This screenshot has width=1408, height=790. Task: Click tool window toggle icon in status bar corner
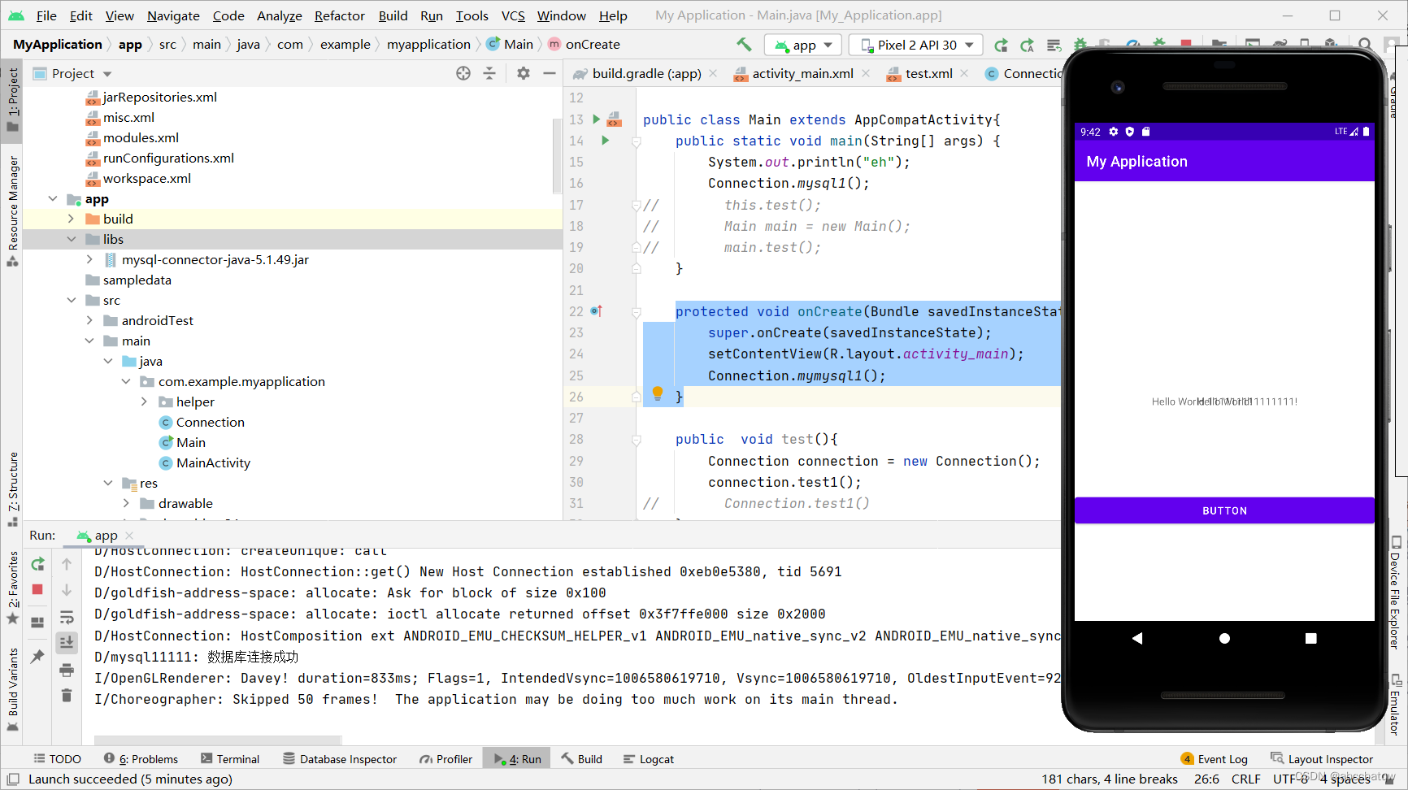tap(13, 779)
